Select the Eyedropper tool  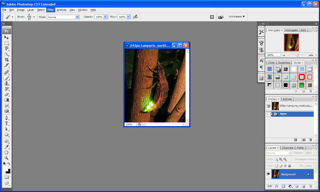[7, 147]
